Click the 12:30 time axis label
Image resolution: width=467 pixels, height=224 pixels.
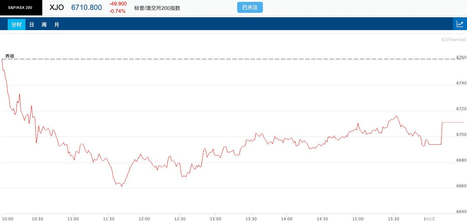180,219
